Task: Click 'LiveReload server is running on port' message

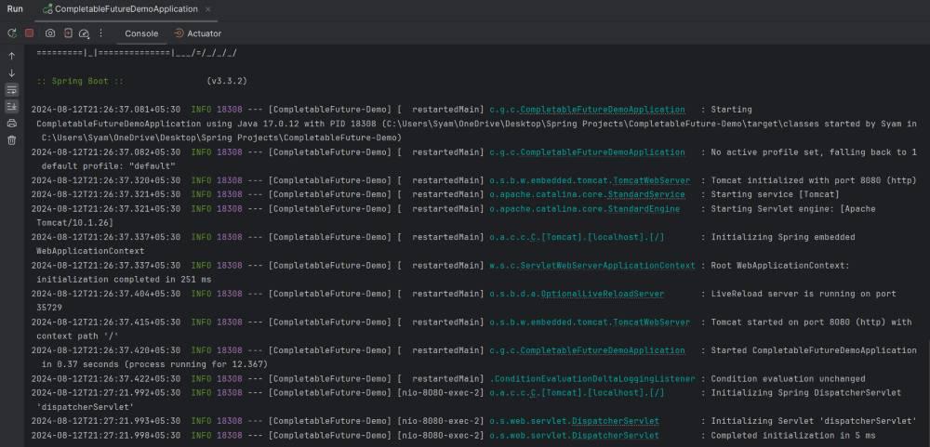Action: tap(804, 294)
